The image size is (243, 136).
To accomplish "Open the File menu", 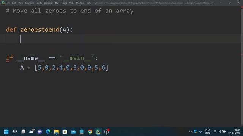I will pos(8,3).
